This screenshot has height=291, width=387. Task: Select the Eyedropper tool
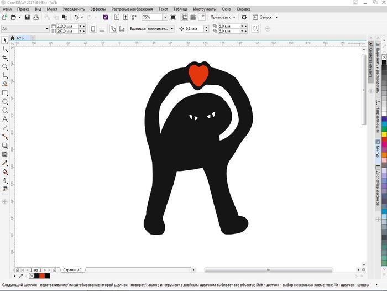tap(5, 163)
